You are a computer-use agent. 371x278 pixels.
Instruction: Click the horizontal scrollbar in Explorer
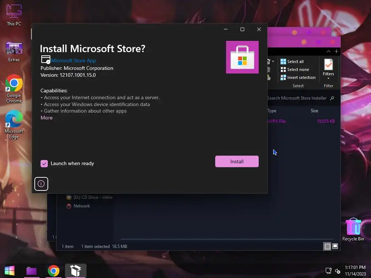tap(227, 239)
